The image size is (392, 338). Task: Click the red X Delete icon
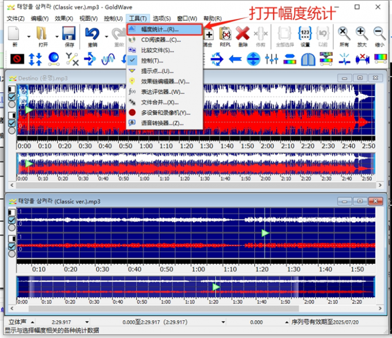click(x=243, y=33)
